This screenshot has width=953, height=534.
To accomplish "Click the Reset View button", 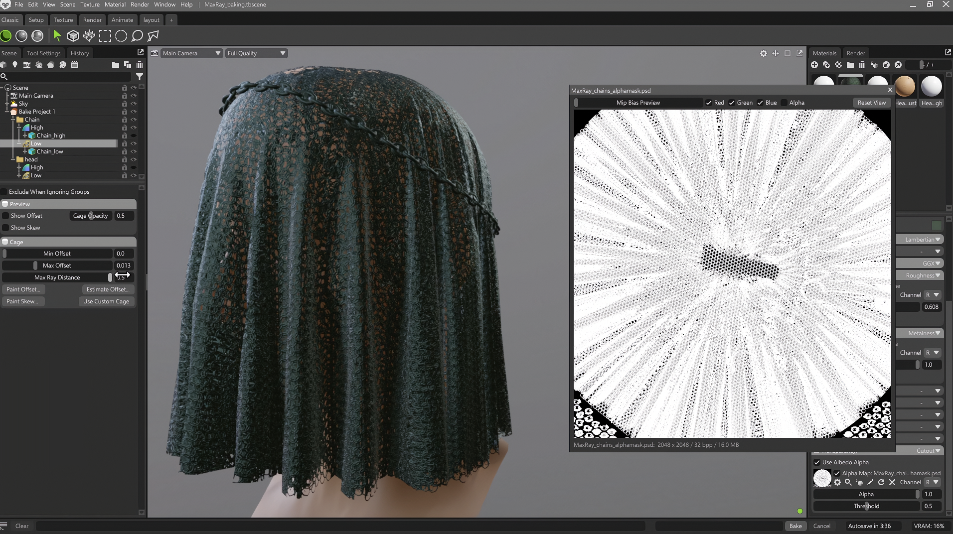I will click(872, 103).
